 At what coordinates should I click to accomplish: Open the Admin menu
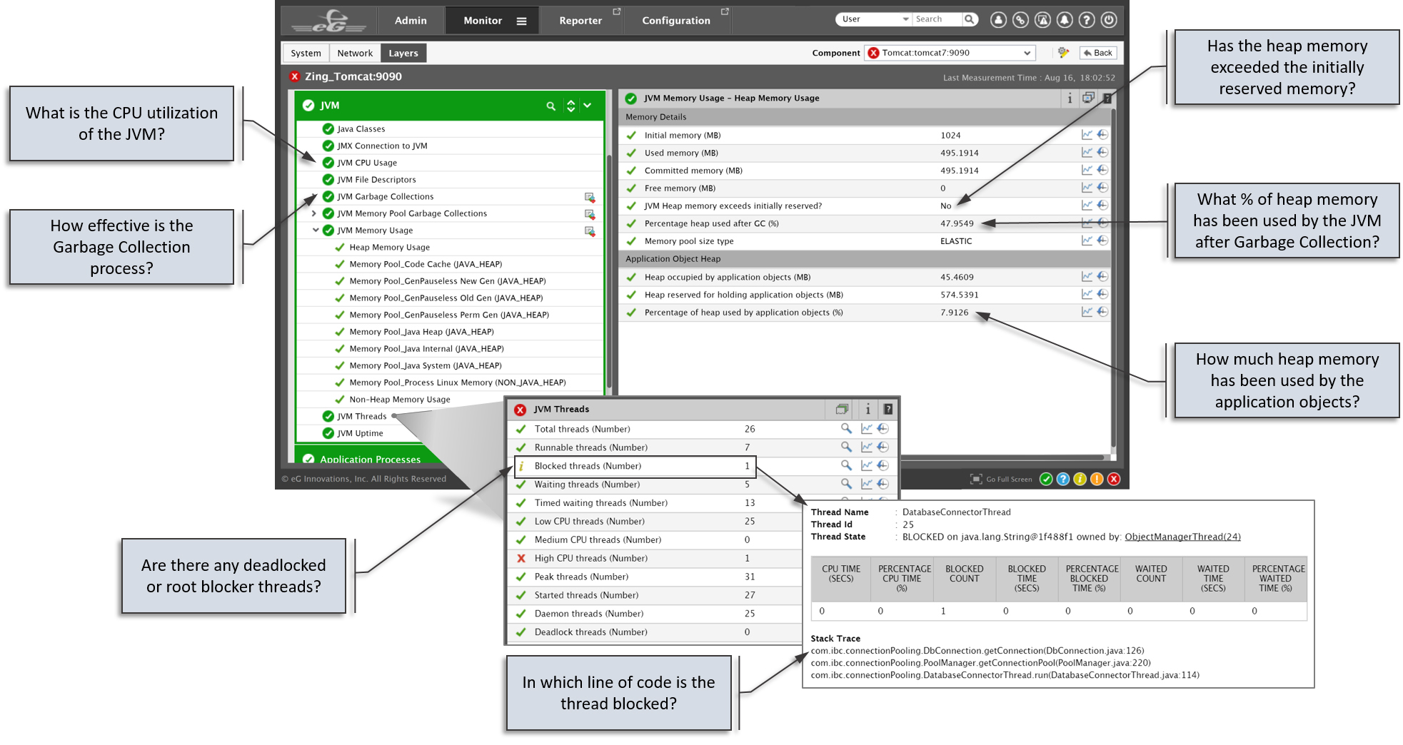pyautogui.click(x=411, y=21)
